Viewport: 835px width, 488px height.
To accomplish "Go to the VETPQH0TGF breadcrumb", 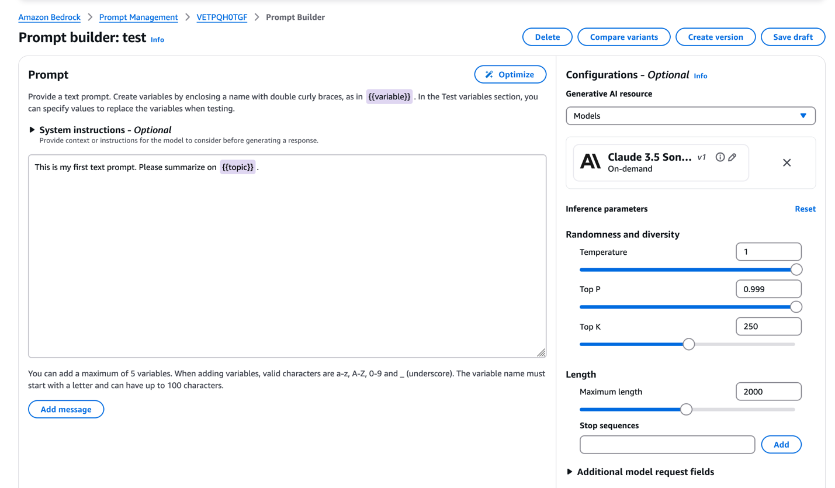I will tap(222, 17).
